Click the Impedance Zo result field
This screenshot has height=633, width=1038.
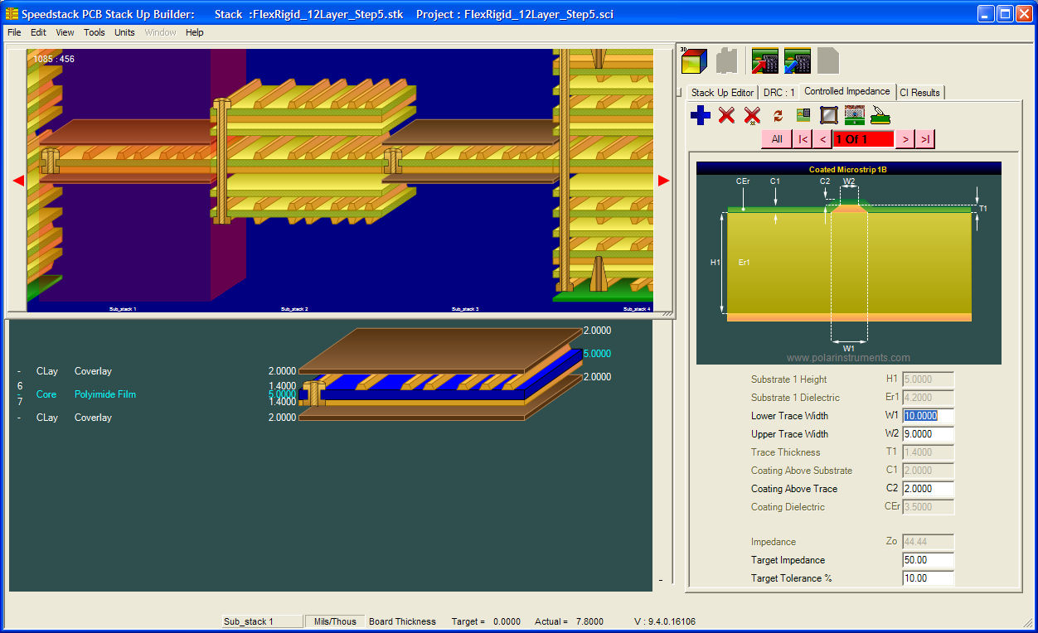point(928,542)
